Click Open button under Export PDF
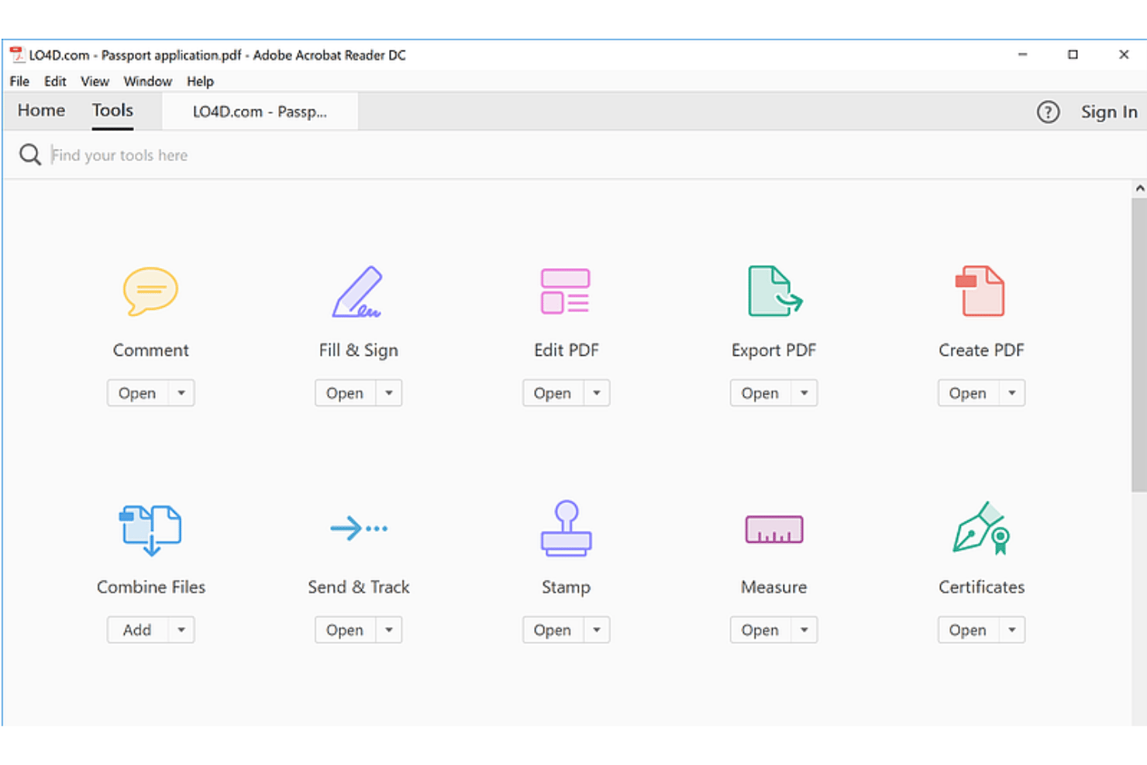 click(x=761, y=393)
